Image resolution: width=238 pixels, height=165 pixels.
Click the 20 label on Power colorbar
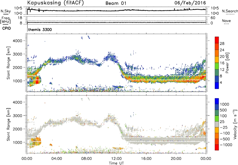(222, 57)
